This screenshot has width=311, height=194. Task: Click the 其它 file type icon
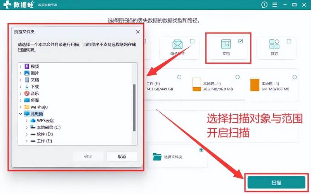tap(274, 44)
